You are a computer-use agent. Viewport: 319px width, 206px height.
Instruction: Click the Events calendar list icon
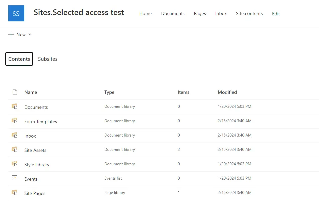point(14,178)
